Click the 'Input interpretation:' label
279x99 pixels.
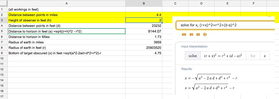click(x=194, y=47)
